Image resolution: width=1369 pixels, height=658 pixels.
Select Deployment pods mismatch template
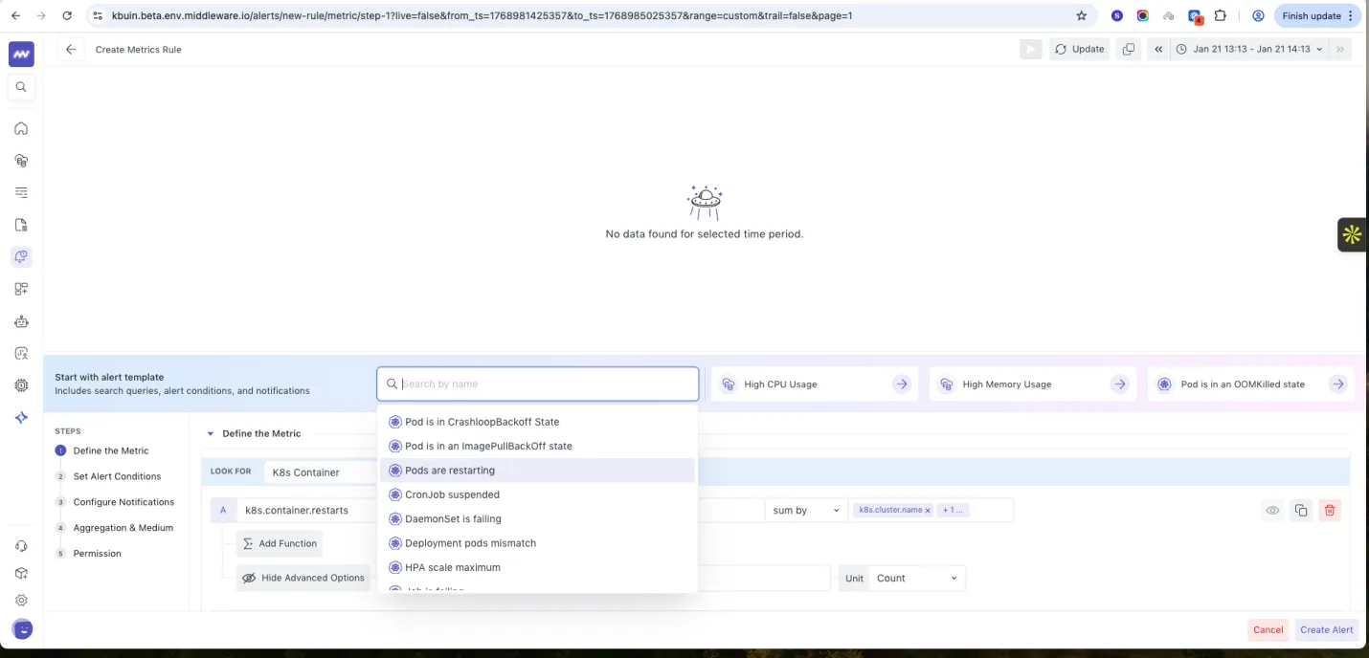537,543
